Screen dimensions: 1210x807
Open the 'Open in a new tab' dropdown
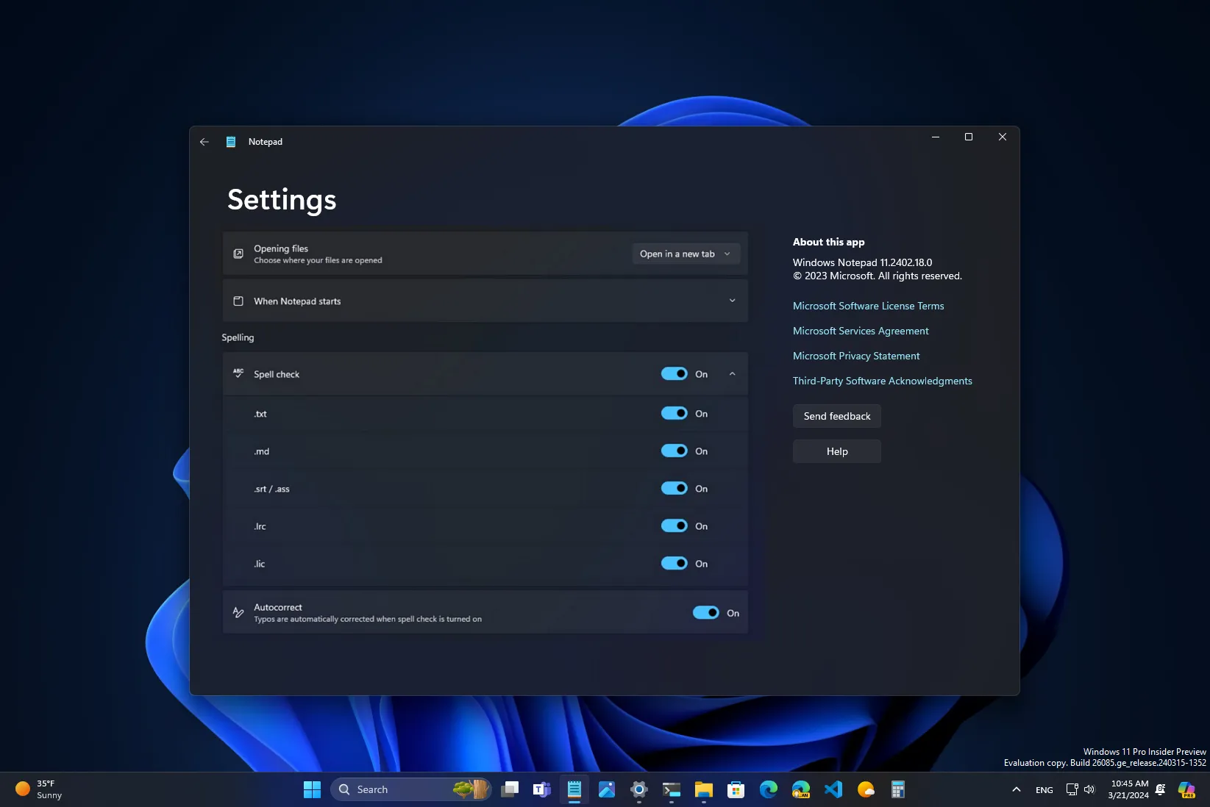click(686, 254)
